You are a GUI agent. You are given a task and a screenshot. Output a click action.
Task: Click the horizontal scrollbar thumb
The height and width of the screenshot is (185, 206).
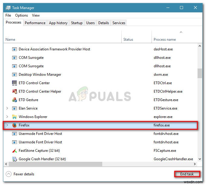tap(55, 164)
